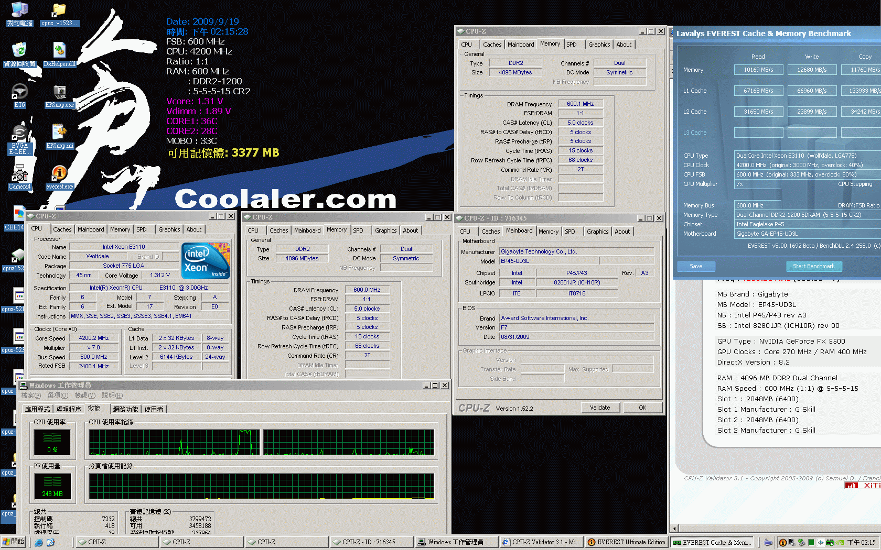This screenshot has height=550, width=881.
Task: Click Manufacturer field Gigabyte Technology Co., Ltd.
Action: pos(577,251)
